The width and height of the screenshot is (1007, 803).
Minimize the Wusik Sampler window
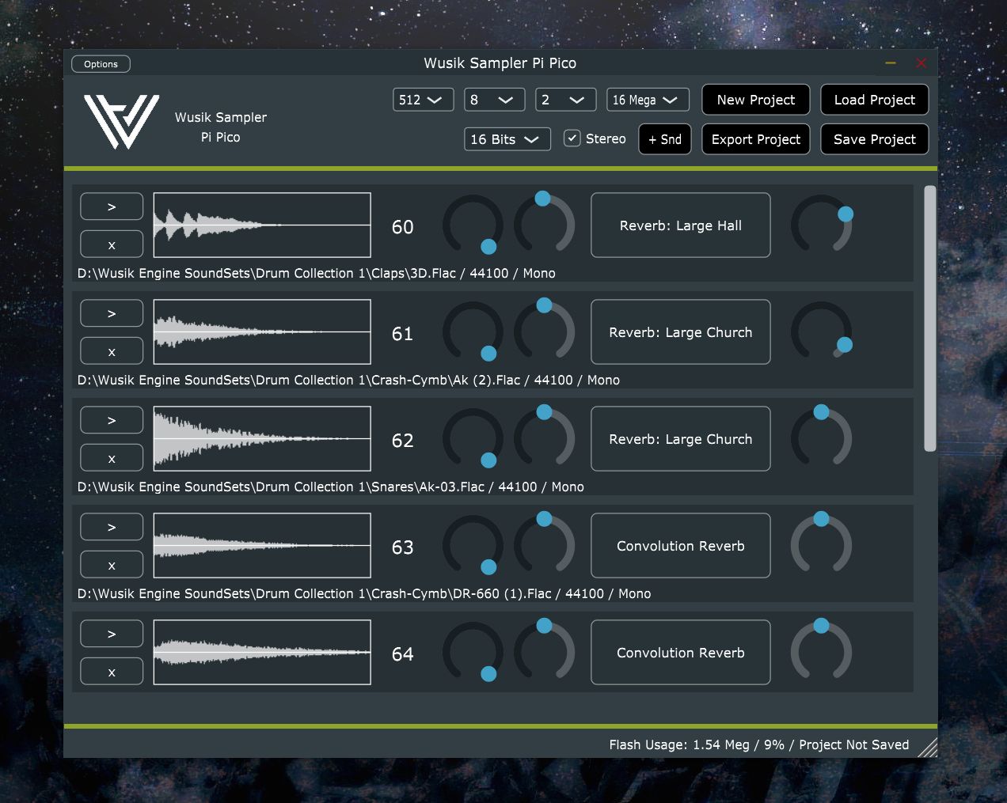click(x=891, y=62)
